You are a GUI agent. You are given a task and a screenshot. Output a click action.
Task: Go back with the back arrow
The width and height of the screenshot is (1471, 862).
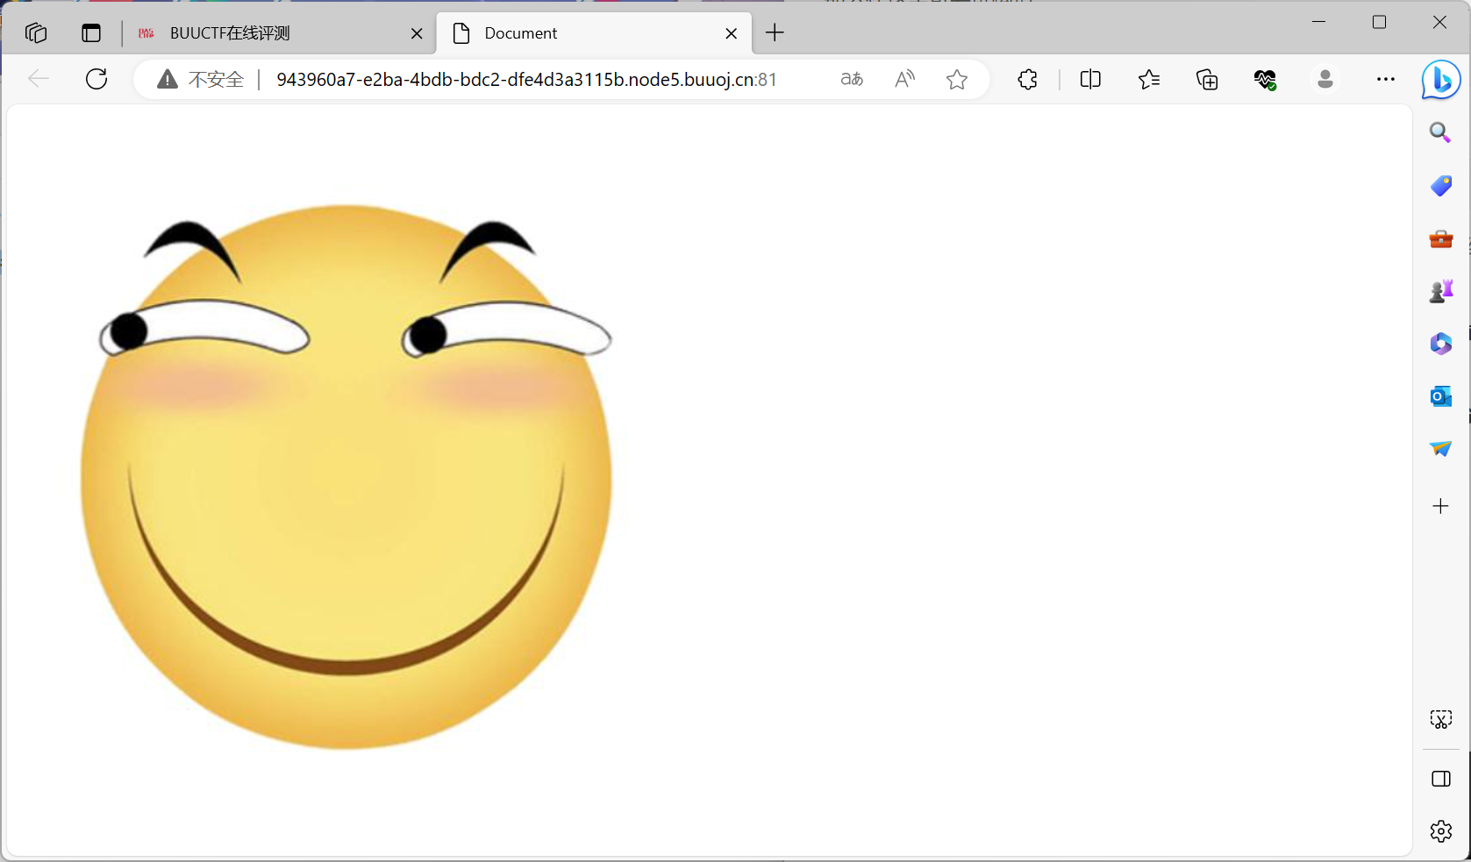click(x=39, y=79)
